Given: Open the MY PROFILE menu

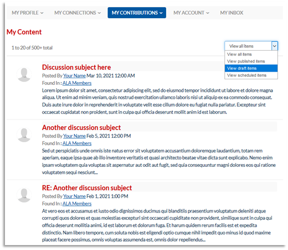Looking at the screenshot, I should (28, 13).
